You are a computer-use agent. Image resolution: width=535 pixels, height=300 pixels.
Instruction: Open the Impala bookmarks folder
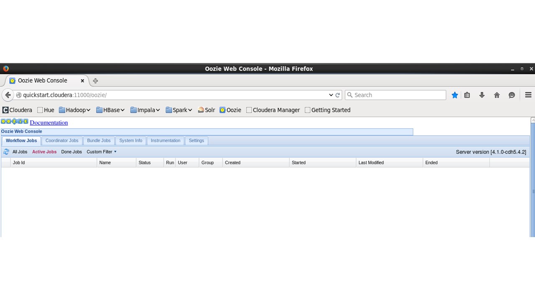coord(145,110)
